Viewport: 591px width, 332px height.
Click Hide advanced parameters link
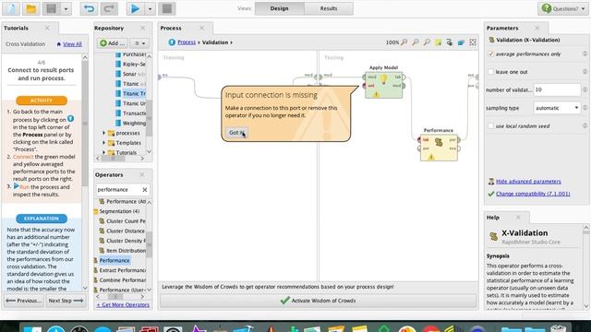pyautogui.click(x=528, y=182)
